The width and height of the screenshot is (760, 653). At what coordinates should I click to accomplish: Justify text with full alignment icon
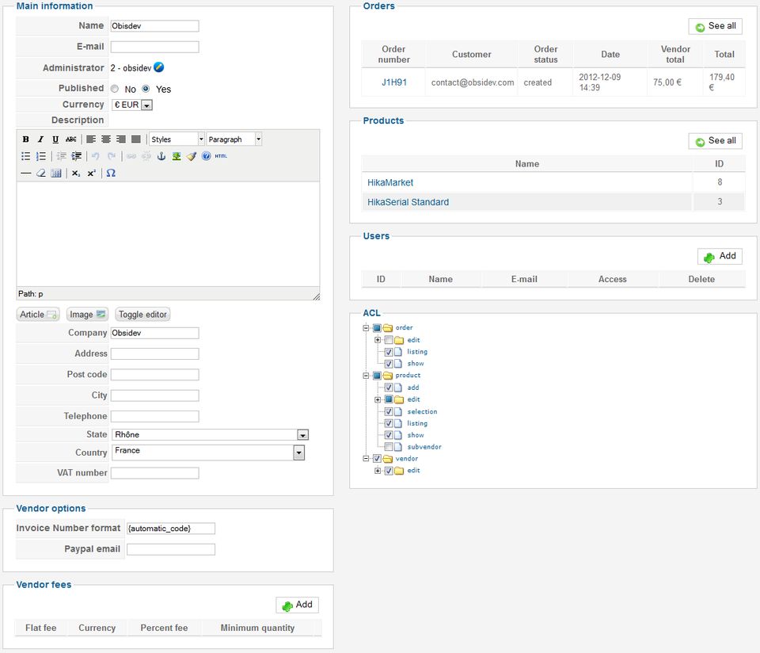point(136,139)
